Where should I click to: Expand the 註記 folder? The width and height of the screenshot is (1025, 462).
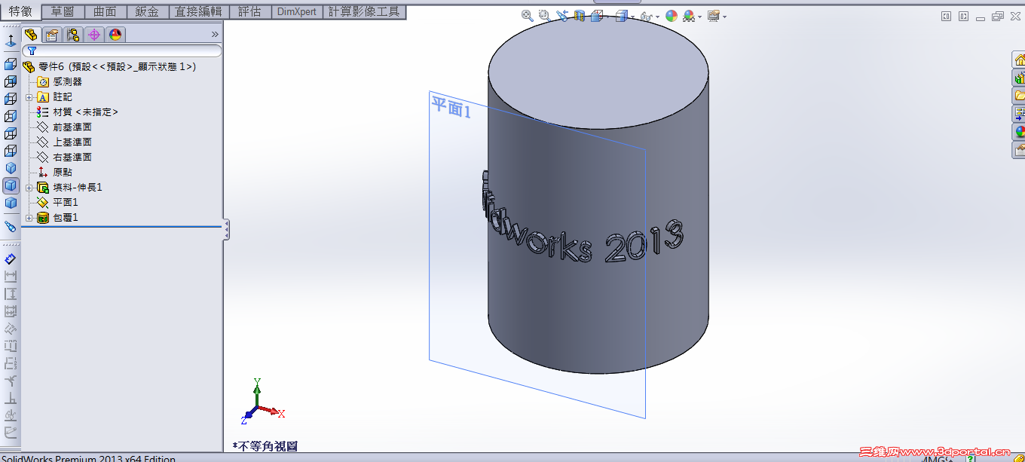pos(29,96)
